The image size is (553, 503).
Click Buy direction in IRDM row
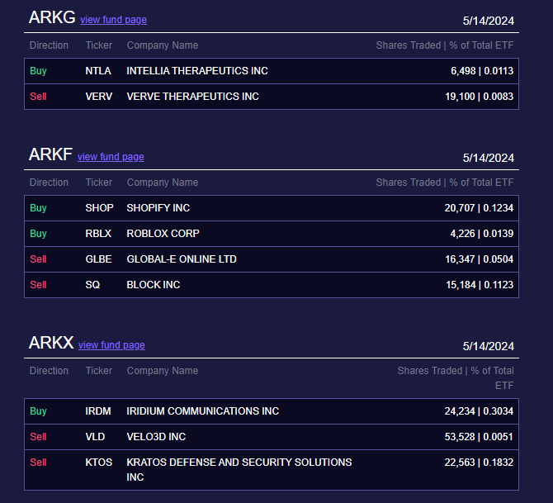pos(39,411)
